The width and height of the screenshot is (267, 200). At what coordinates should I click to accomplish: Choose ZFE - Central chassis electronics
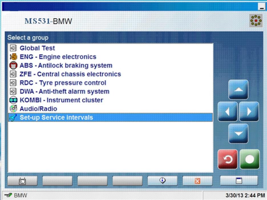click(70, 74)
